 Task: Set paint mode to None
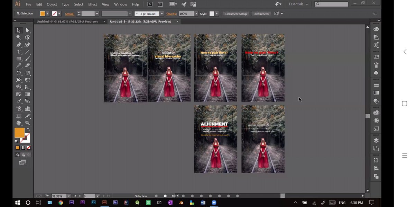tap(28, 148)
